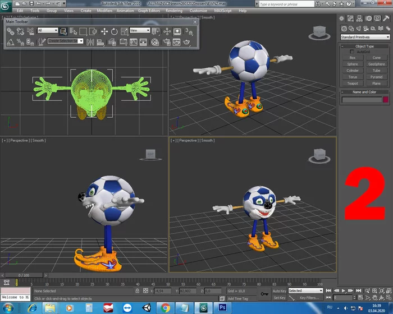
Task: Toggle Angle Snap icon
Action: (11, 42)
